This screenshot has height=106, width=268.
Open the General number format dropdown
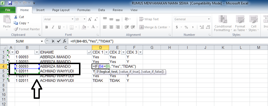[209, 19]
